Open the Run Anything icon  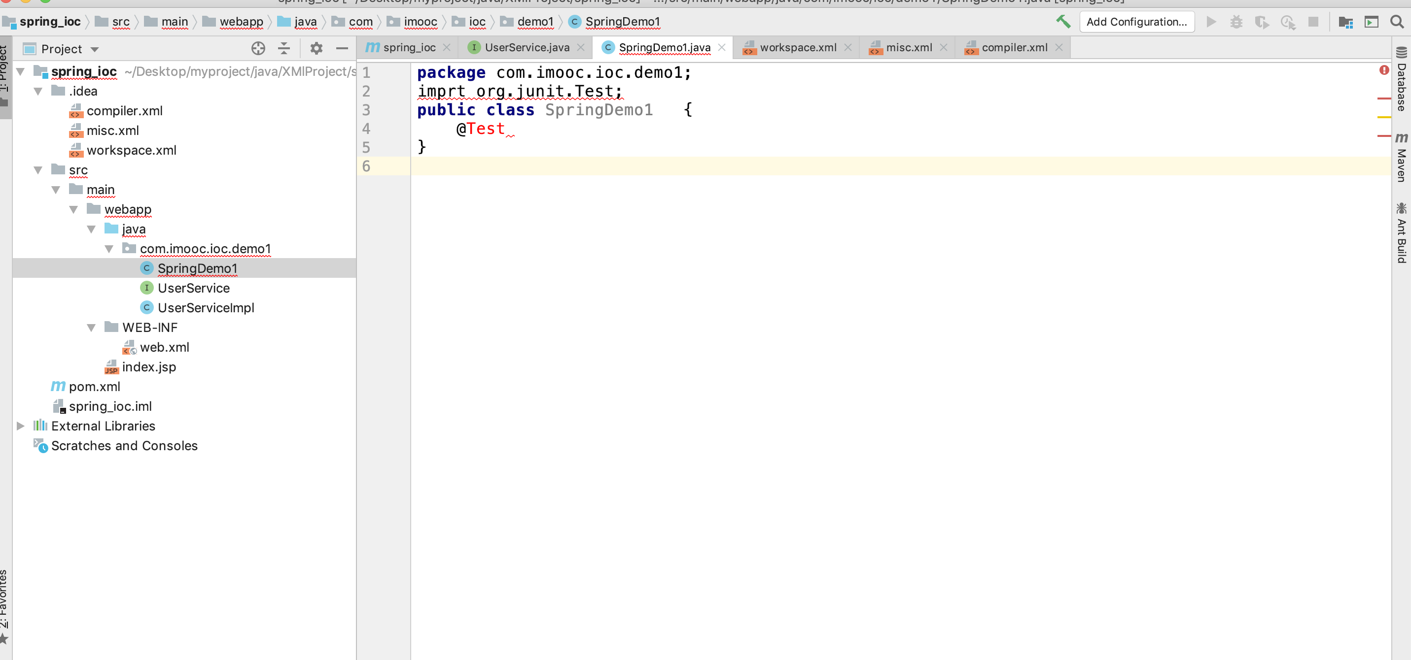tap(1371, 22)
